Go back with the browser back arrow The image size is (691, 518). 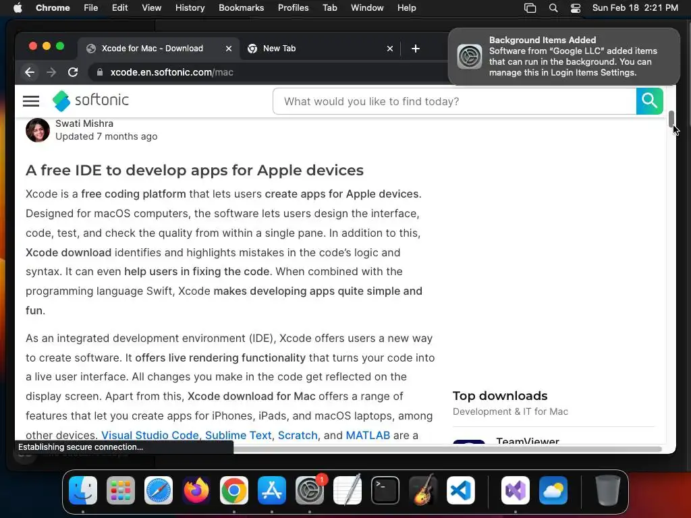tap(30, 72)
